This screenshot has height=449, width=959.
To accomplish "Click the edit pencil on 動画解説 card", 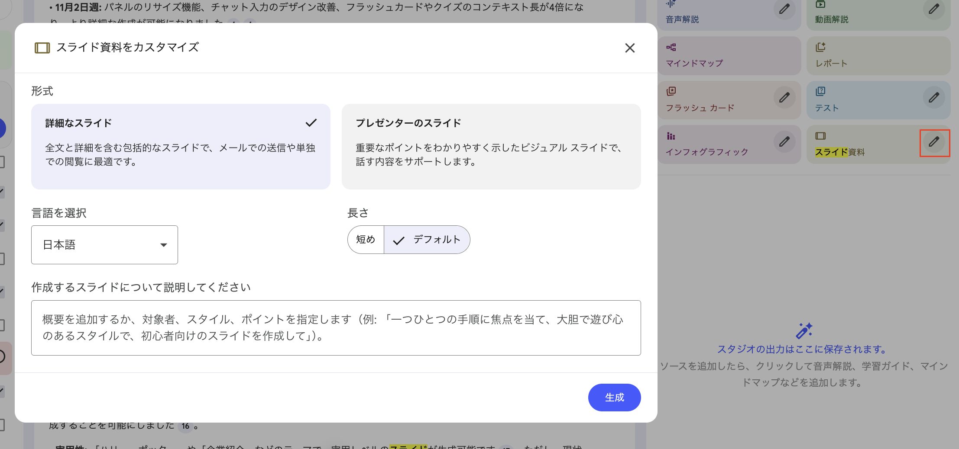I will [933, 9].
